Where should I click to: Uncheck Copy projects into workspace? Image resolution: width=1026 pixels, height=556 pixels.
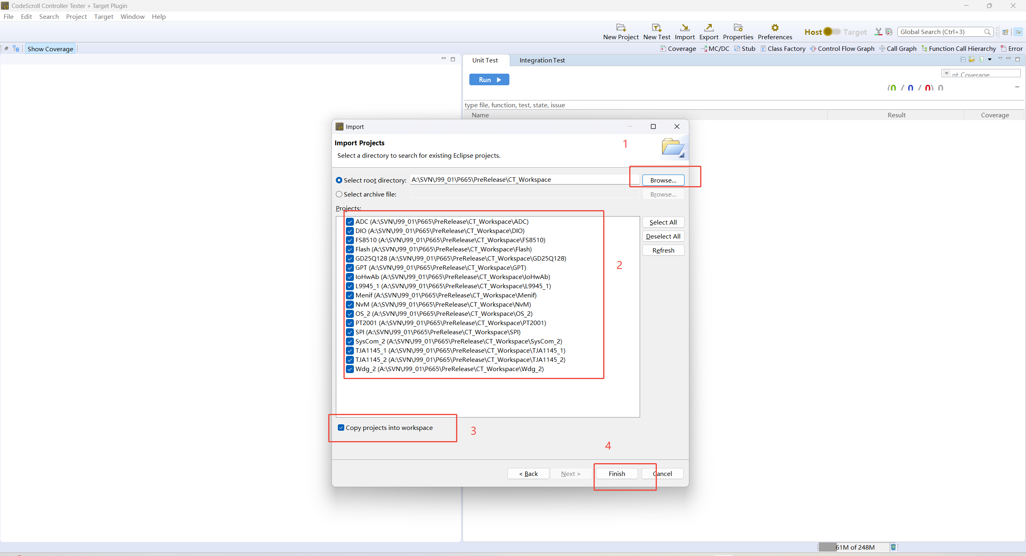[341, 428]
